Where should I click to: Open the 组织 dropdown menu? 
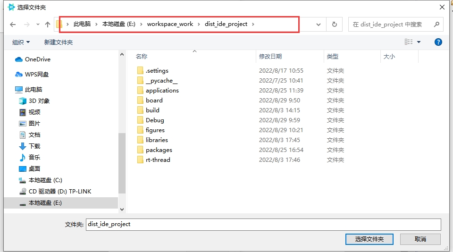21,42
